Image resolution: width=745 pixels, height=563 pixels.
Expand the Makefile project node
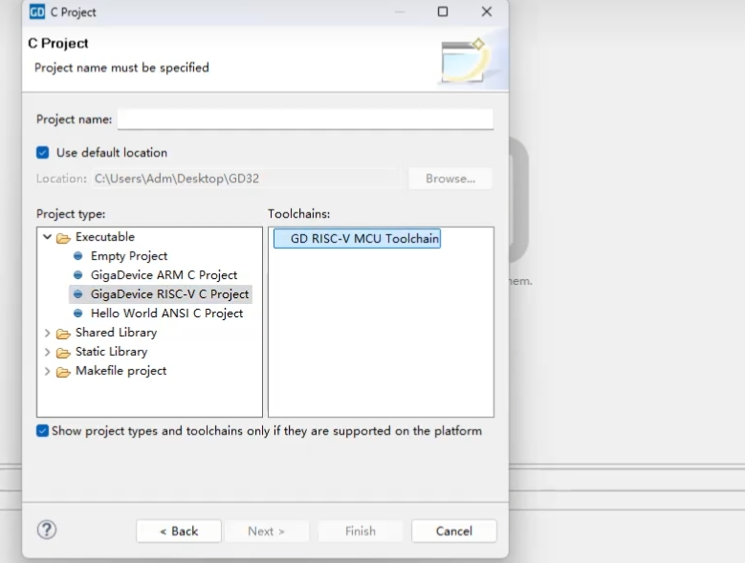click(47, 371)
